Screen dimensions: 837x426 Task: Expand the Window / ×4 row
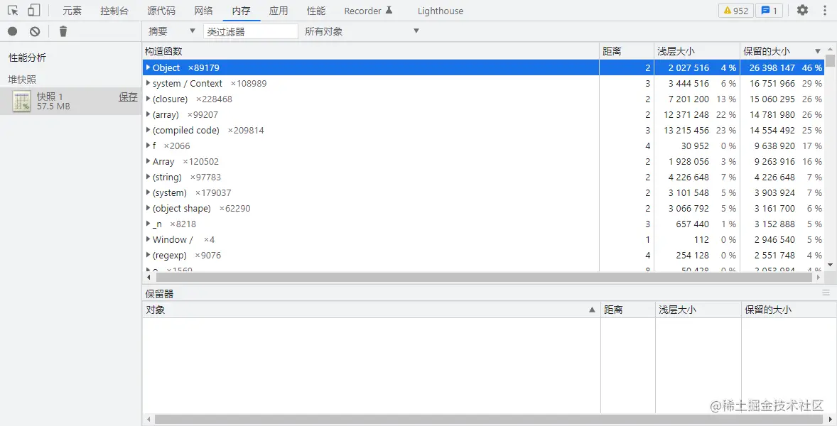tap(148, 239)
